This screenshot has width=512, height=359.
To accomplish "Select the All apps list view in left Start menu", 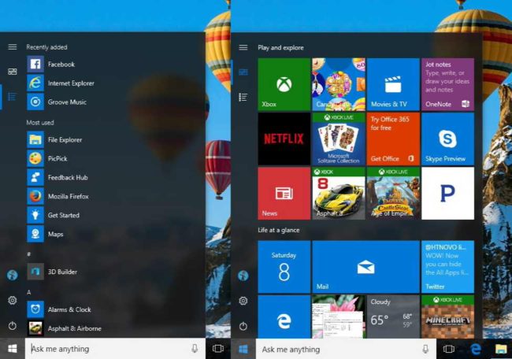I will click(13, 97).
